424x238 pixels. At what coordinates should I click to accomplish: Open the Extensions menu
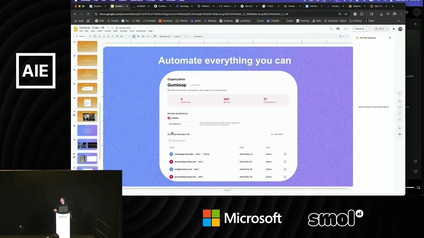tap(141, 31)
